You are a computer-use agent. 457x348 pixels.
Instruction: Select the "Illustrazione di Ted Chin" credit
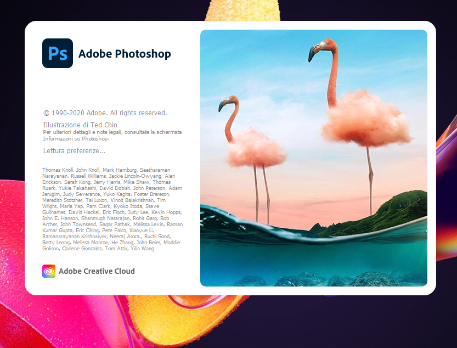coord(80,125)
